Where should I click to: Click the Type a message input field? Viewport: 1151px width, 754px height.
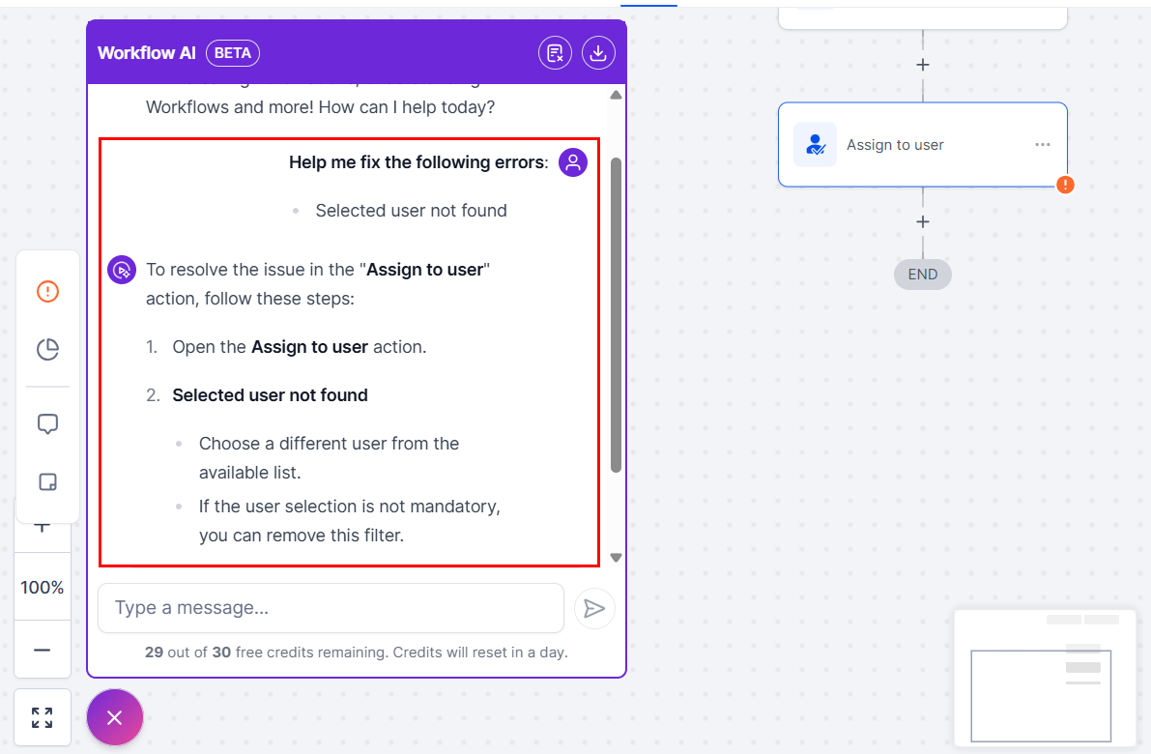click(331, 608)
